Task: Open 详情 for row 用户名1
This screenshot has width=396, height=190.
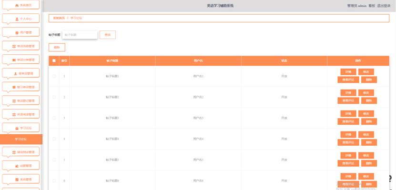Action: [348, 72]
